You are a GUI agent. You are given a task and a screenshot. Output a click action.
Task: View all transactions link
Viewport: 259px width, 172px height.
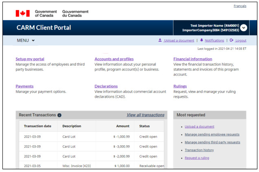[145, 115]
